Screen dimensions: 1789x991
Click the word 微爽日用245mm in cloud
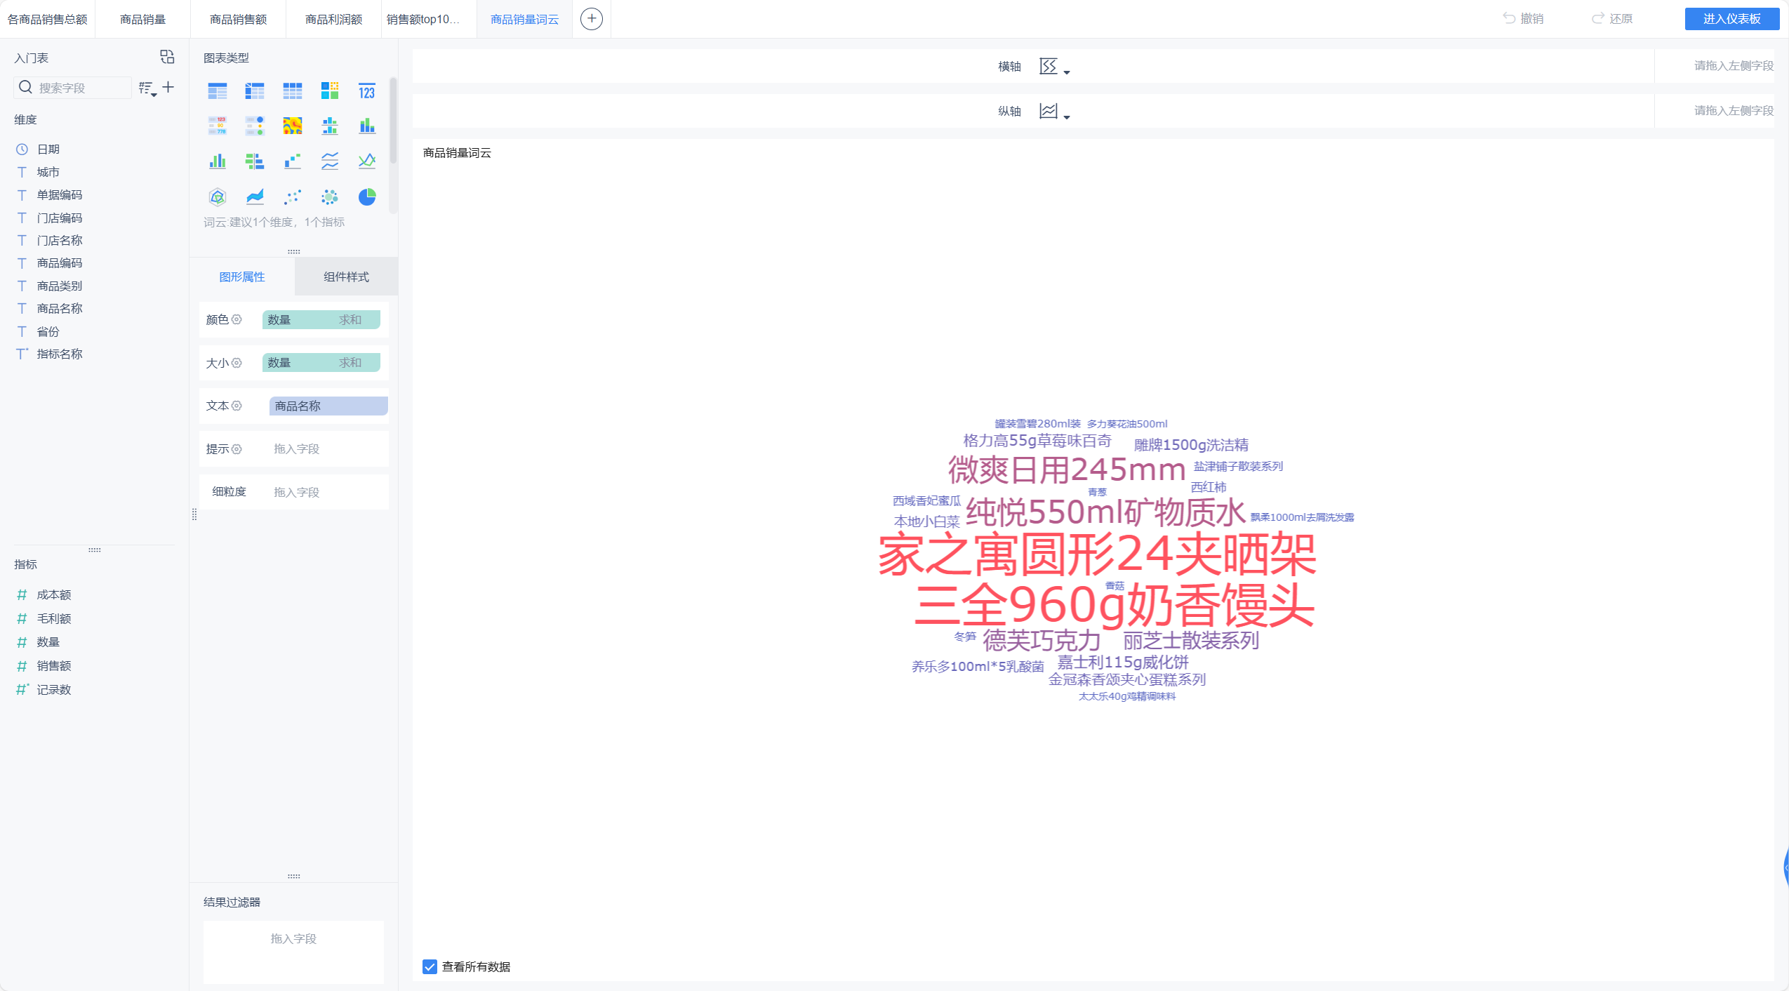point(1066,470)
